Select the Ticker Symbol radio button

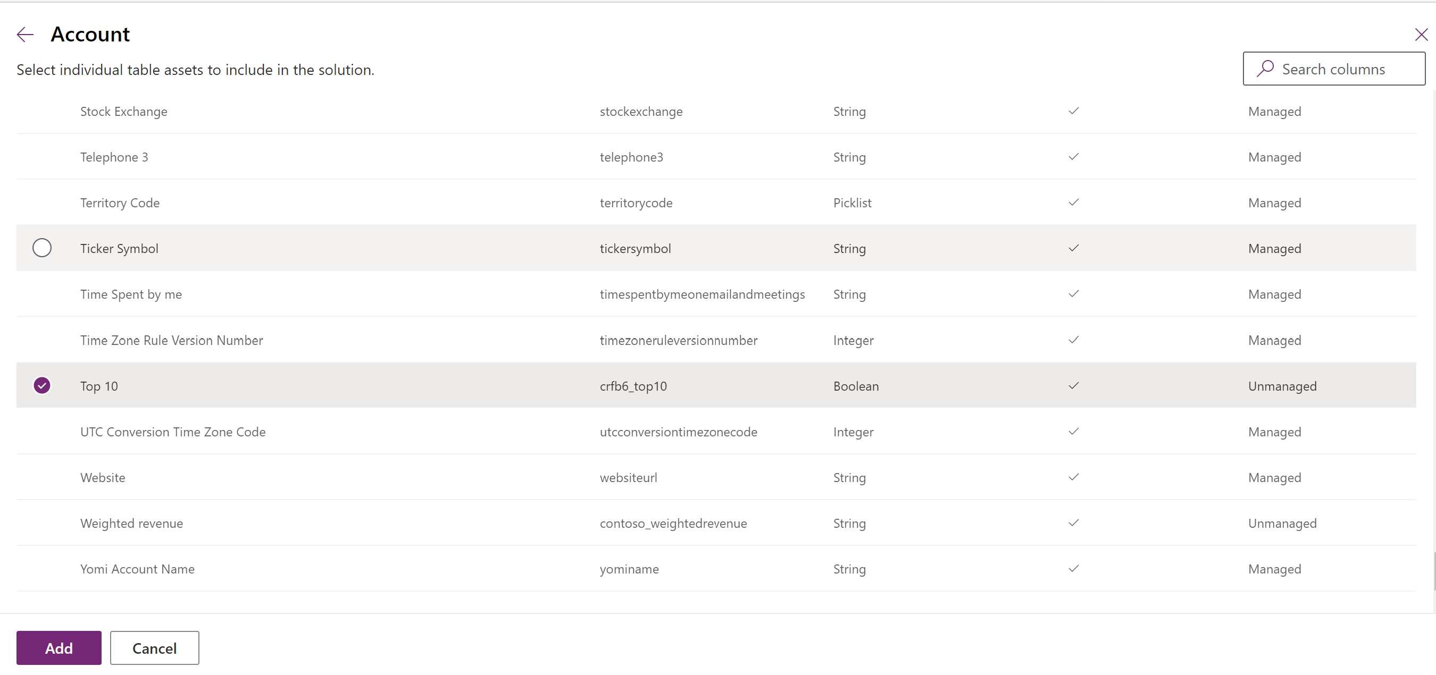click(42, 248)
